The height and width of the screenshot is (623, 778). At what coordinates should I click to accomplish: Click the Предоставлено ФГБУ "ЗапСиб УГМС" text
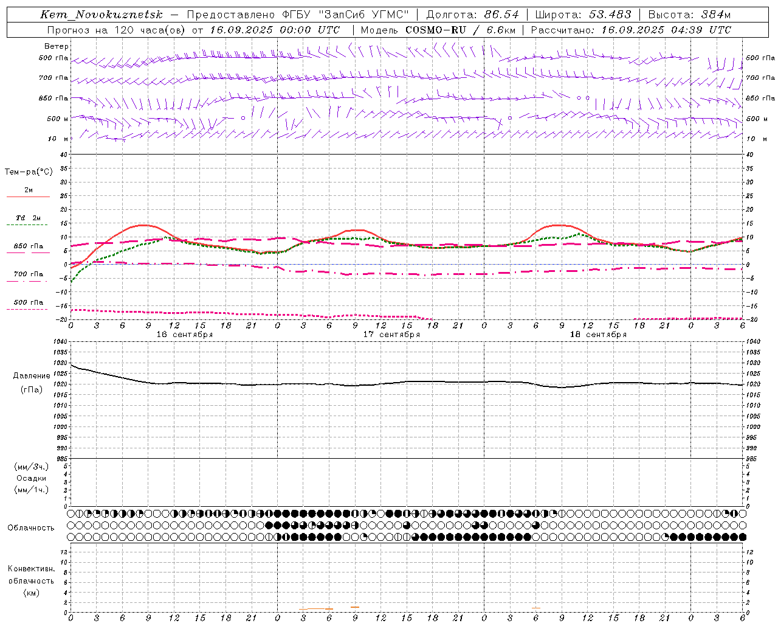point(298,15)
